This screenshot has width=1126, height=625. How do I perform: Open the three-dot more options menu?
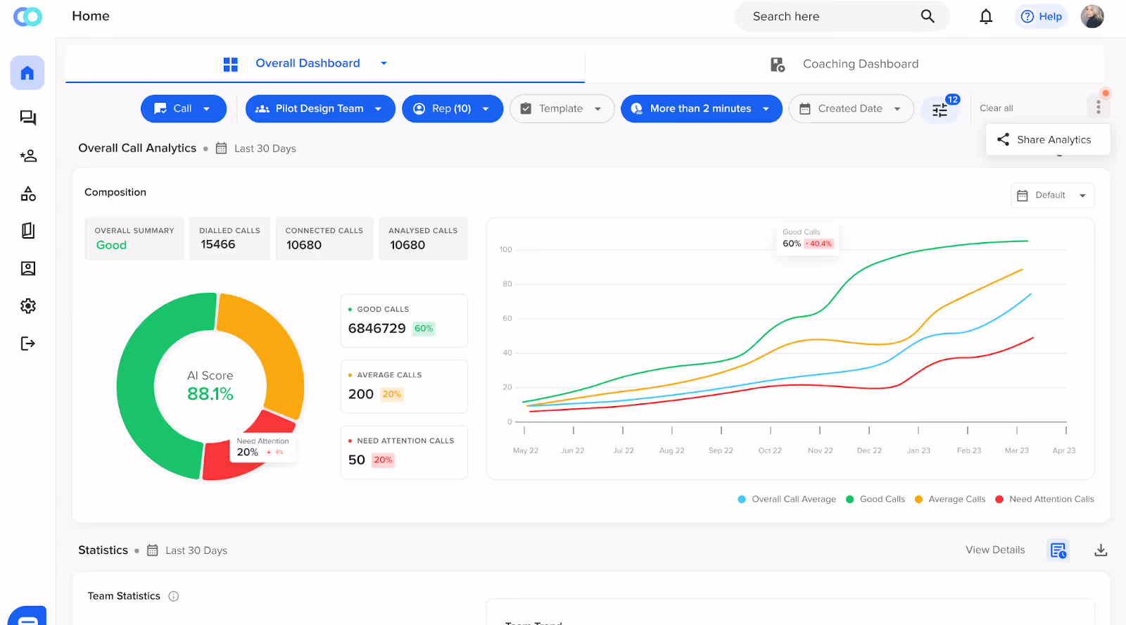[1098, 107]
